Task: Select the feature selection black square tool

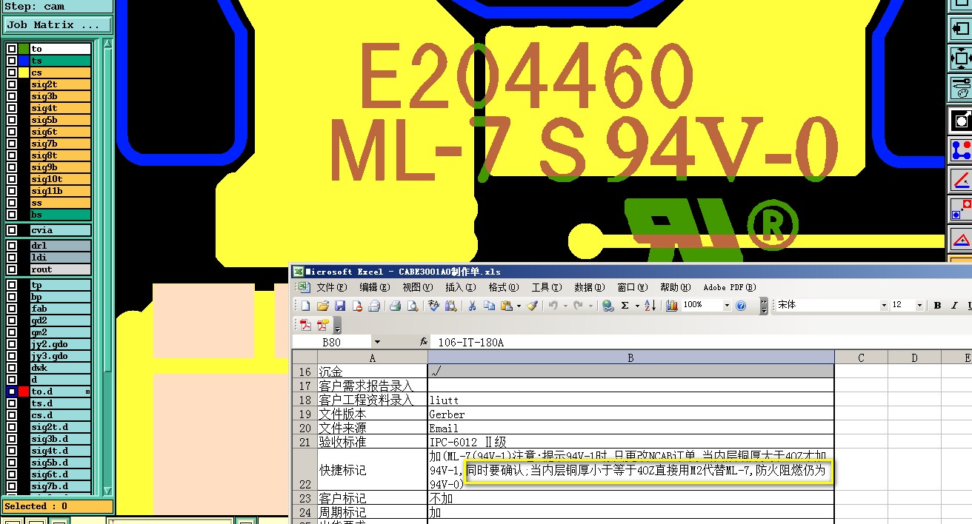Action: [960, 119]
